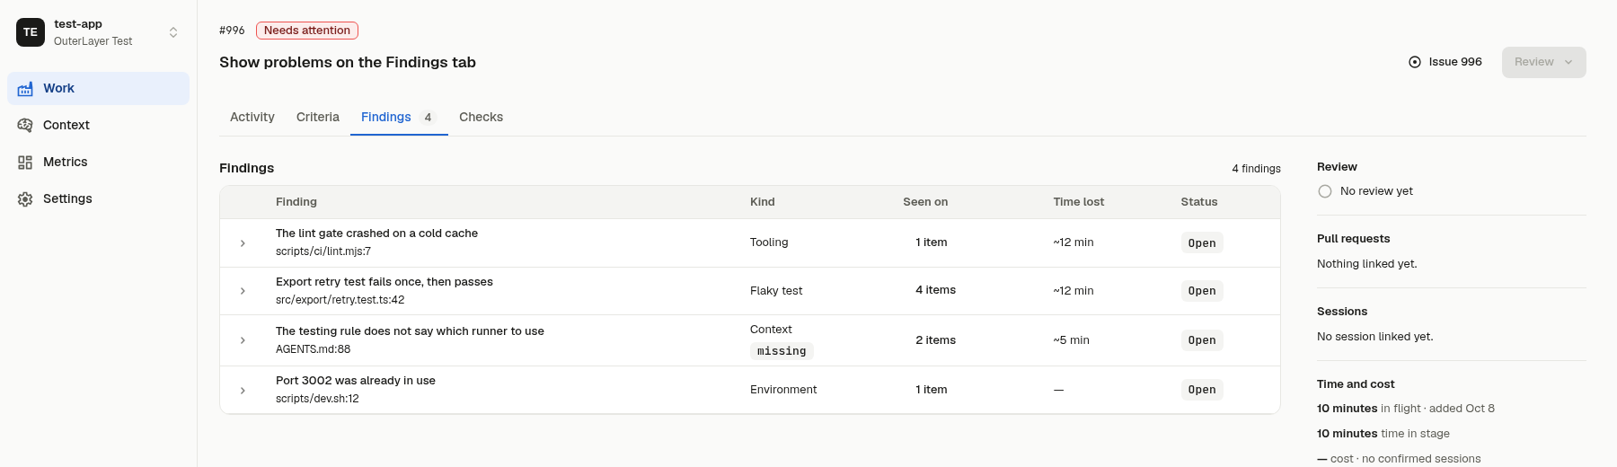Click the title Port 3002 was already in use
The image size is (1617, 467).
point(356,381)
